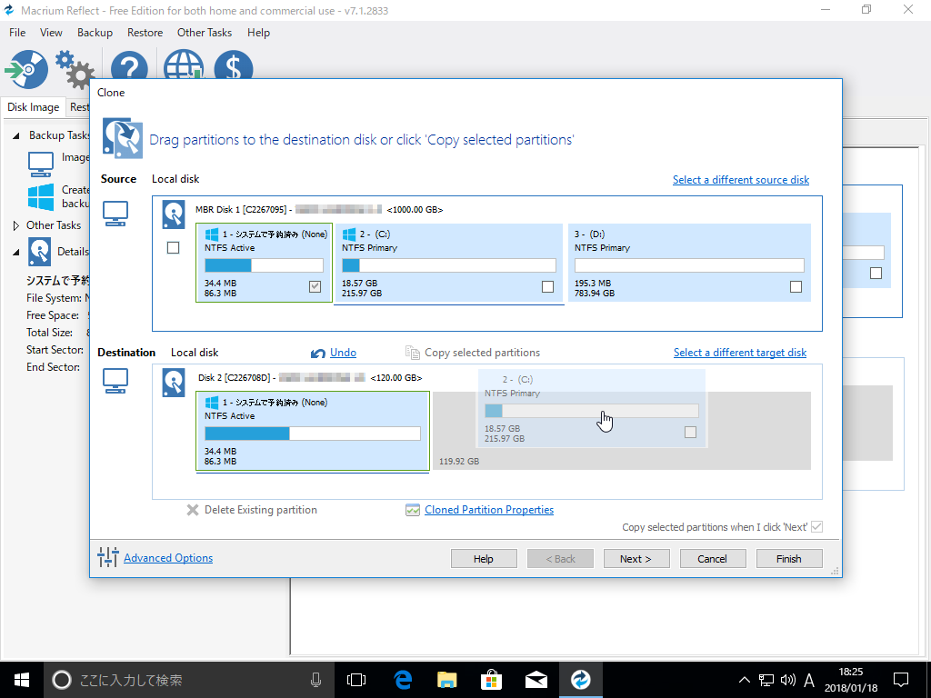The image size is (931, 698).
Task: Expand the Other Tasks tree section
Action: [x=16, y=225]
